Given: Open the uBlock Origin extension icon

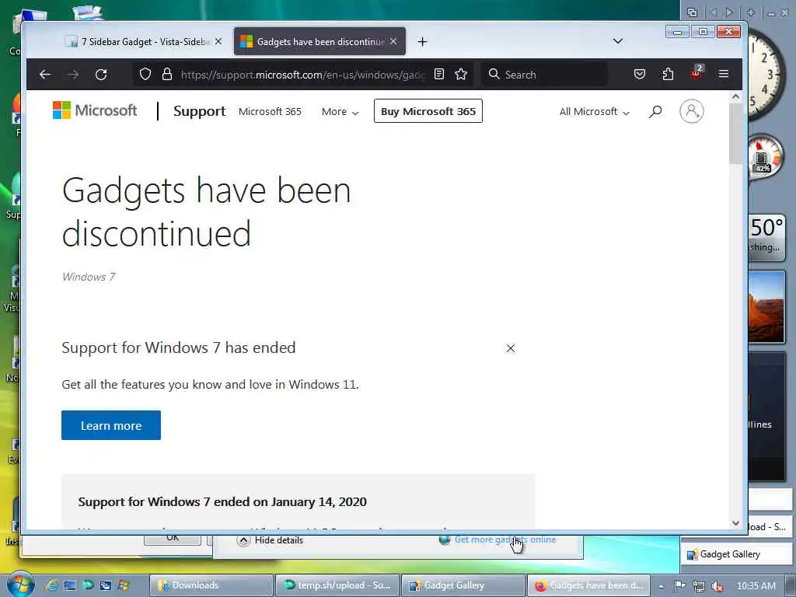Looking at the screenshot, I should tap(696, 74).
